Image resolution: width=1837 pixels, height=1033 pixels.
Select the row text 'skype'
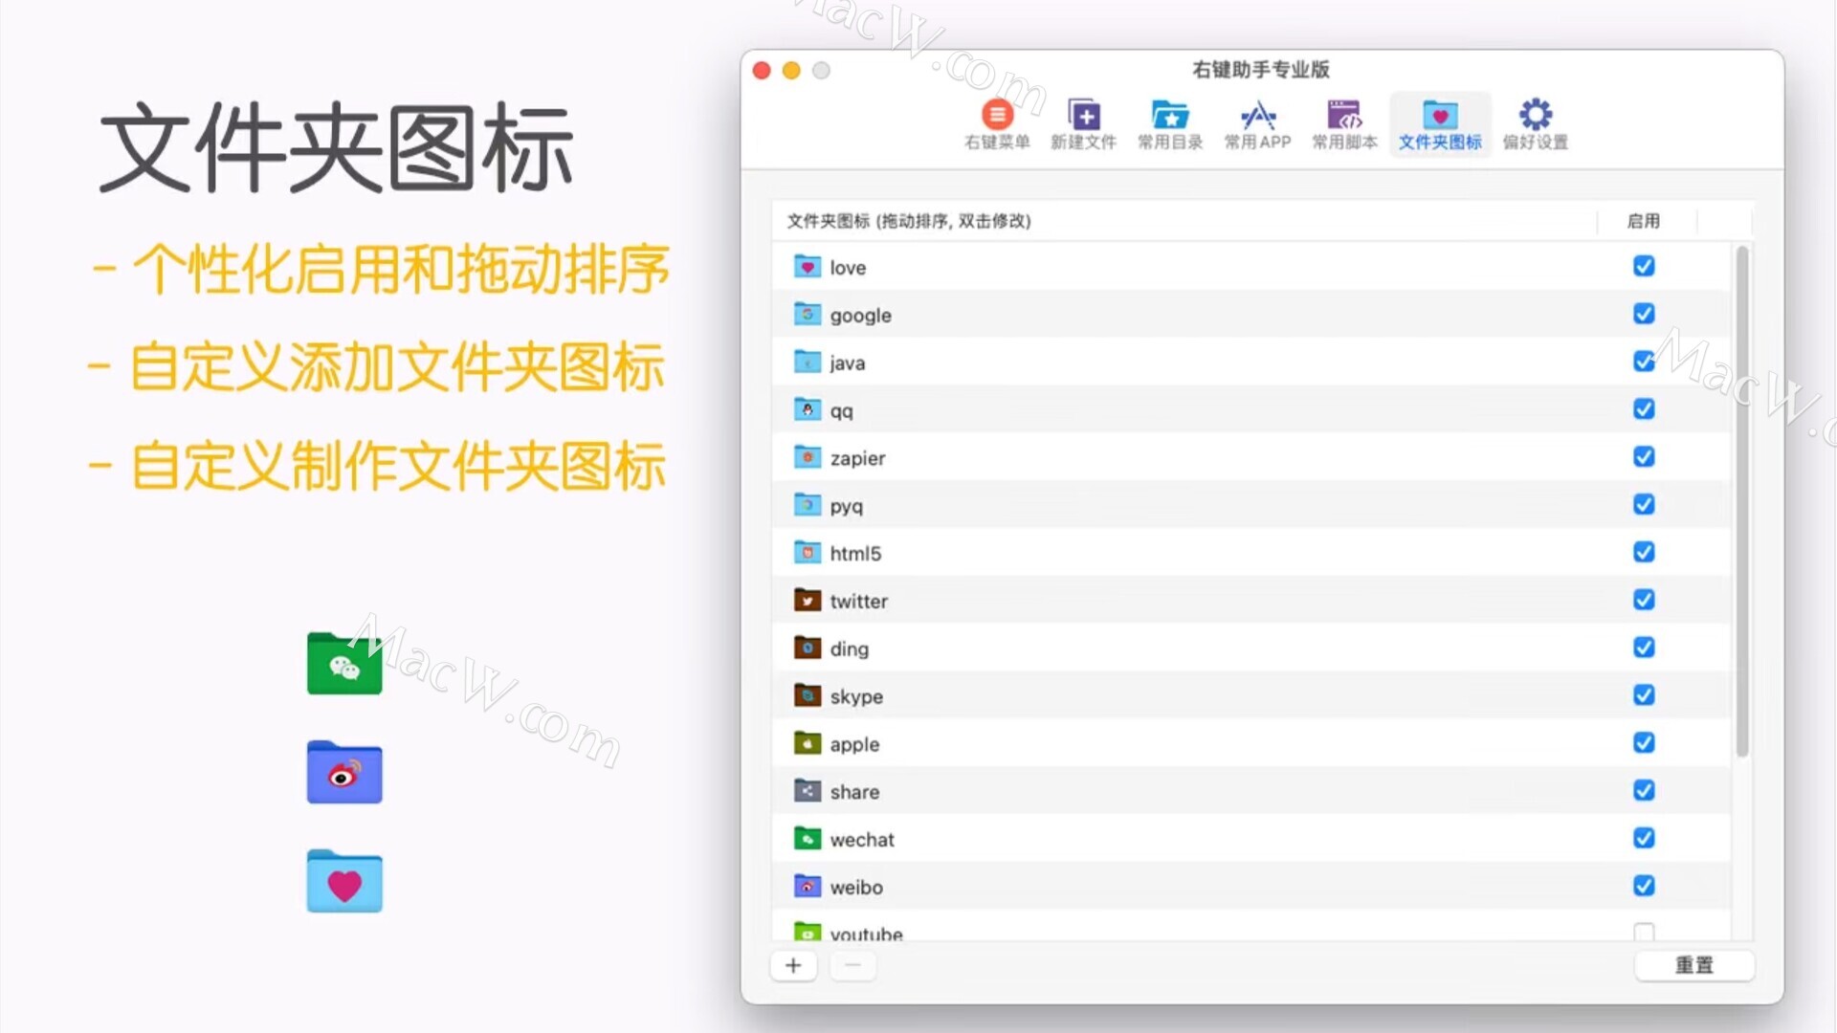click(x=856, y=697)
